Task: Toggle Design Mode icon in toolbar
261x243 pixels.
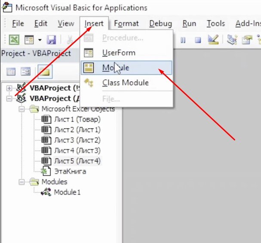Action: pyautogui.click(x=213, y=39)
